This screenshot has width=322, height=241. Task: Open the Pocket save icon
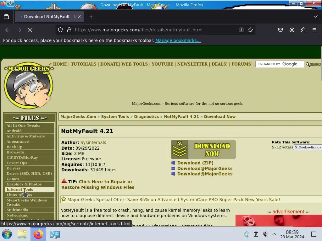tap(280, 30)
